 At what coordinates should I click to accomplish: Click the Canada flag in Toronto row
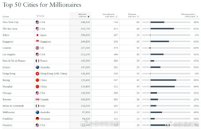[37, 99]
